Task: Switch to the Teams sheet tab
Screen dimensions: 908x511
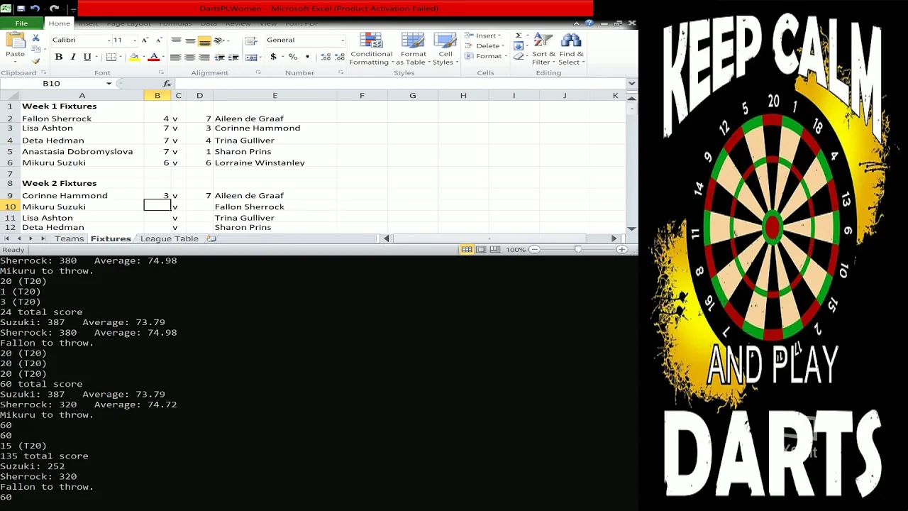Action: pos(70,238)
